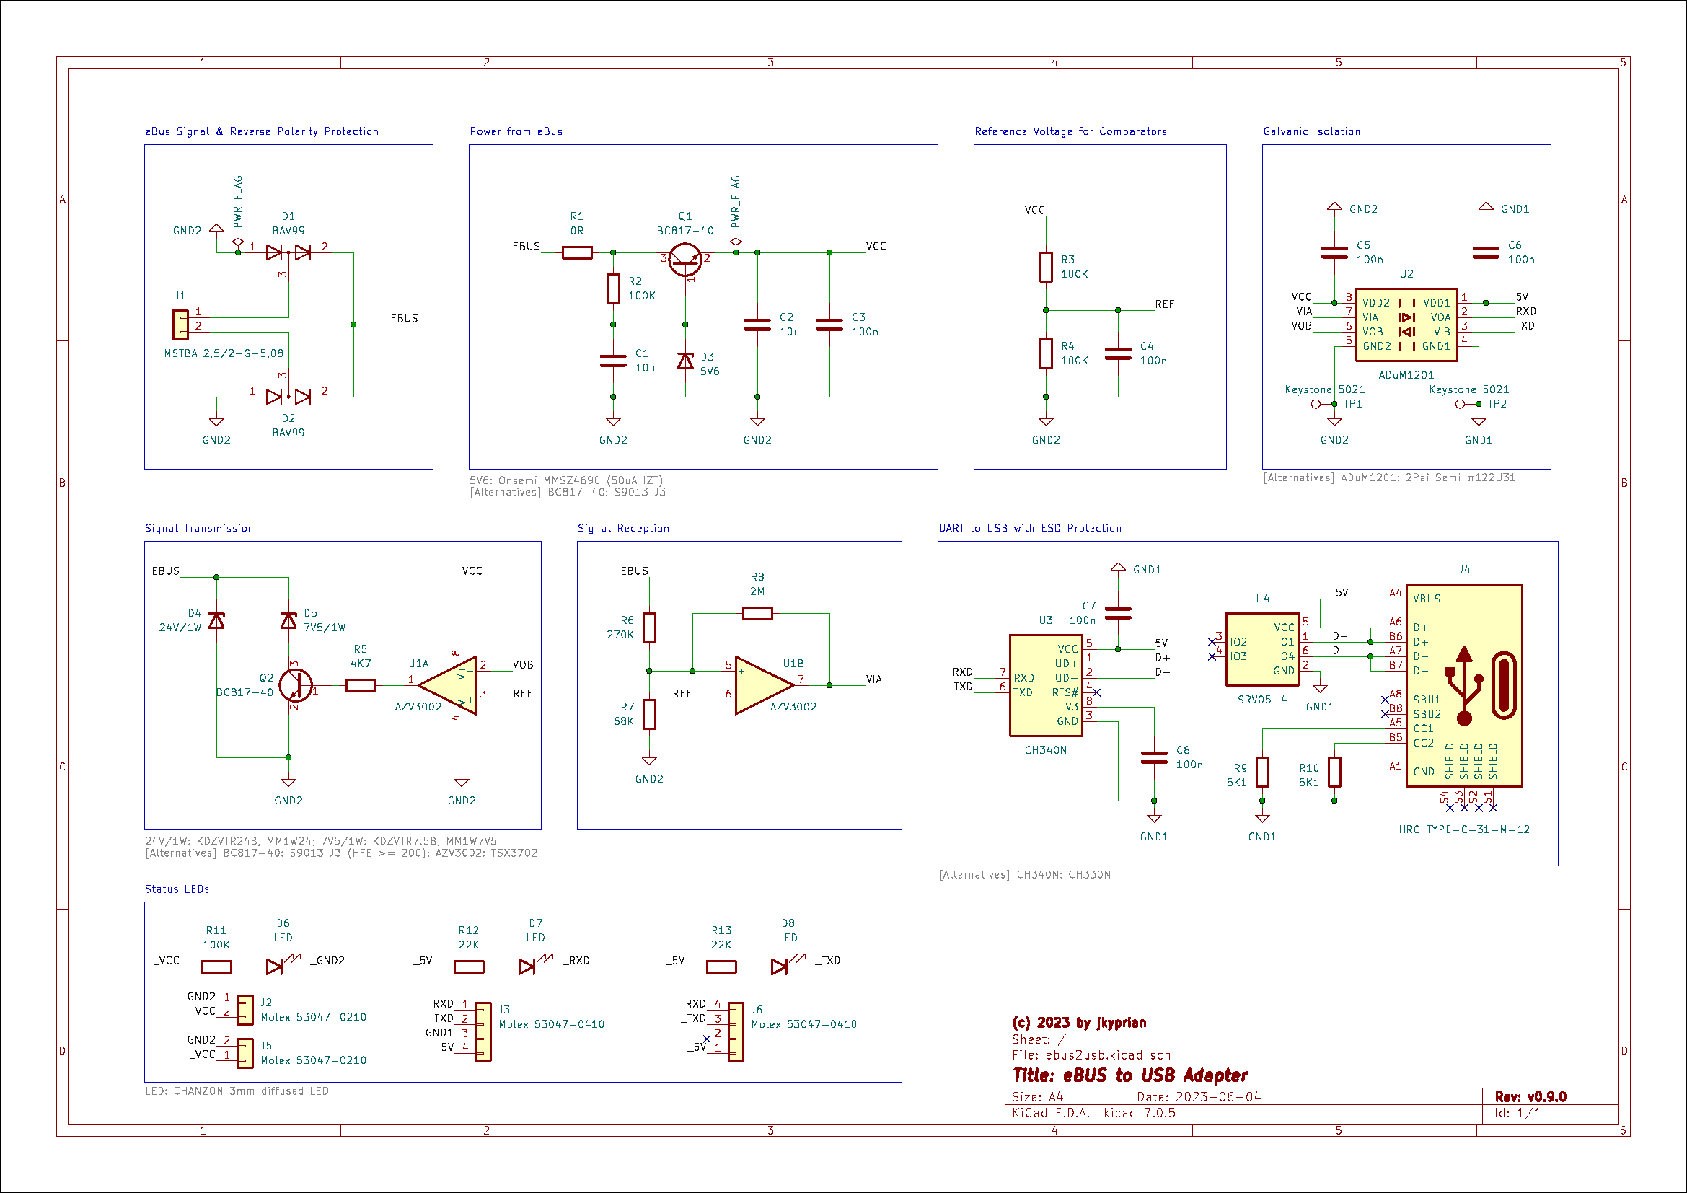This screenshot has width=1687, height=1193.
Task: Click "File: ebus2usb.kicad_sch" text
Action: (x=1091, y=1055)
